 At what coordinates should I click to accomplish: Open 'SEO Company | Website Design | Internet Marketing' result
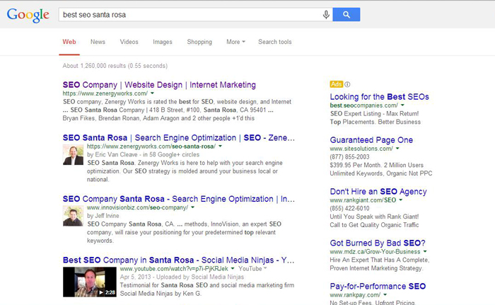(159, 85)
